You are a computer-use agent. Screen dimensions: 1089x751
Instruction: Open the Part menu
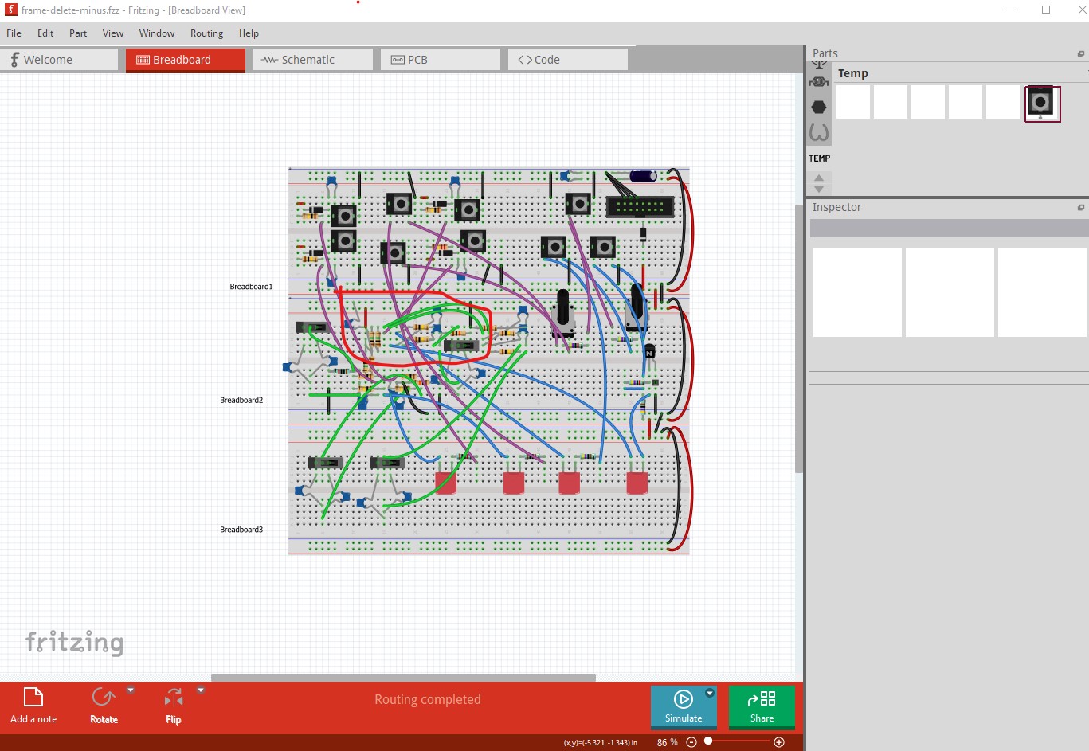click(78, 33)
